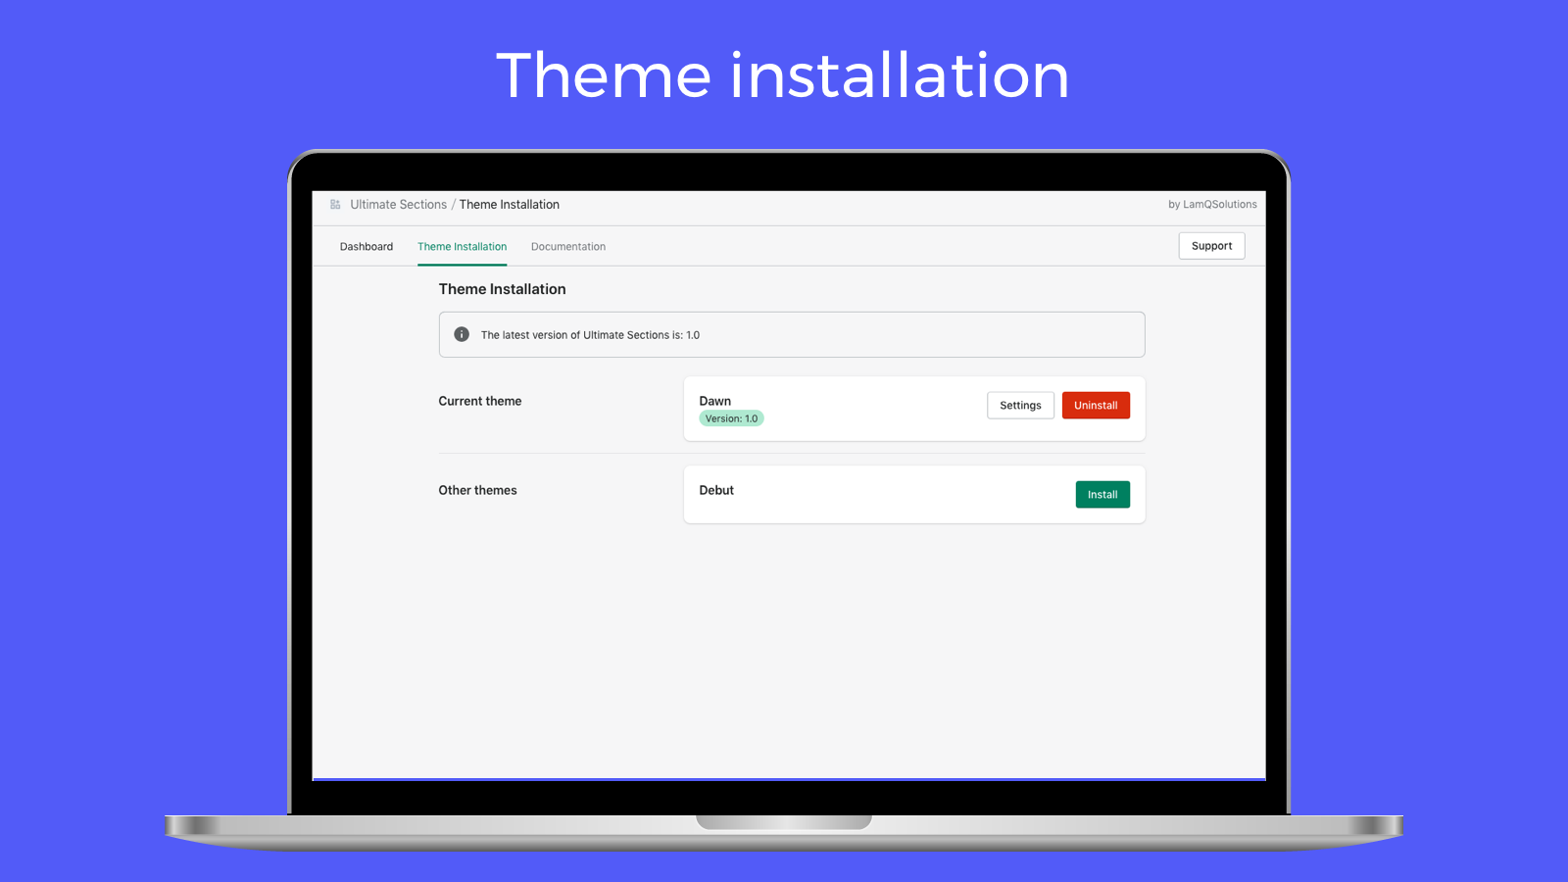Install the Debut theme

point(1102,494)
